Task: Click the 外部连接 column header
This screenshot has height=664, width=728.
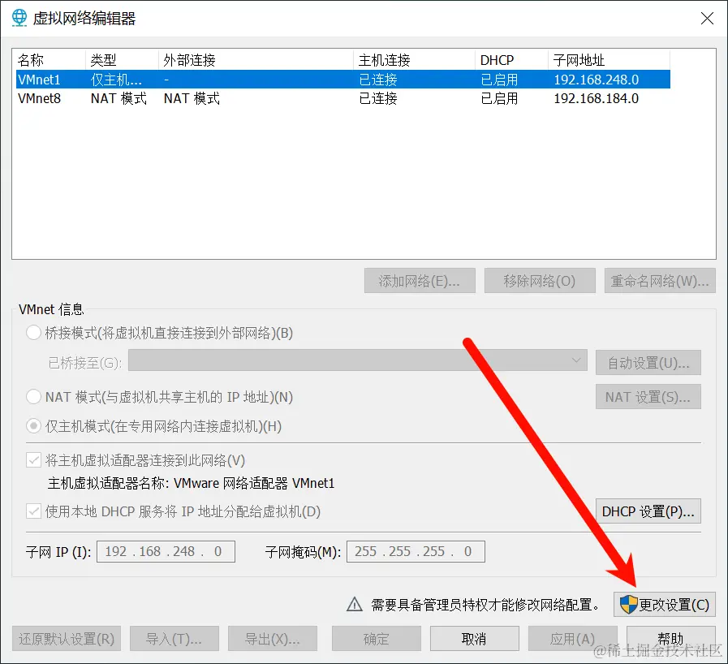Action: tap(256, 60)
